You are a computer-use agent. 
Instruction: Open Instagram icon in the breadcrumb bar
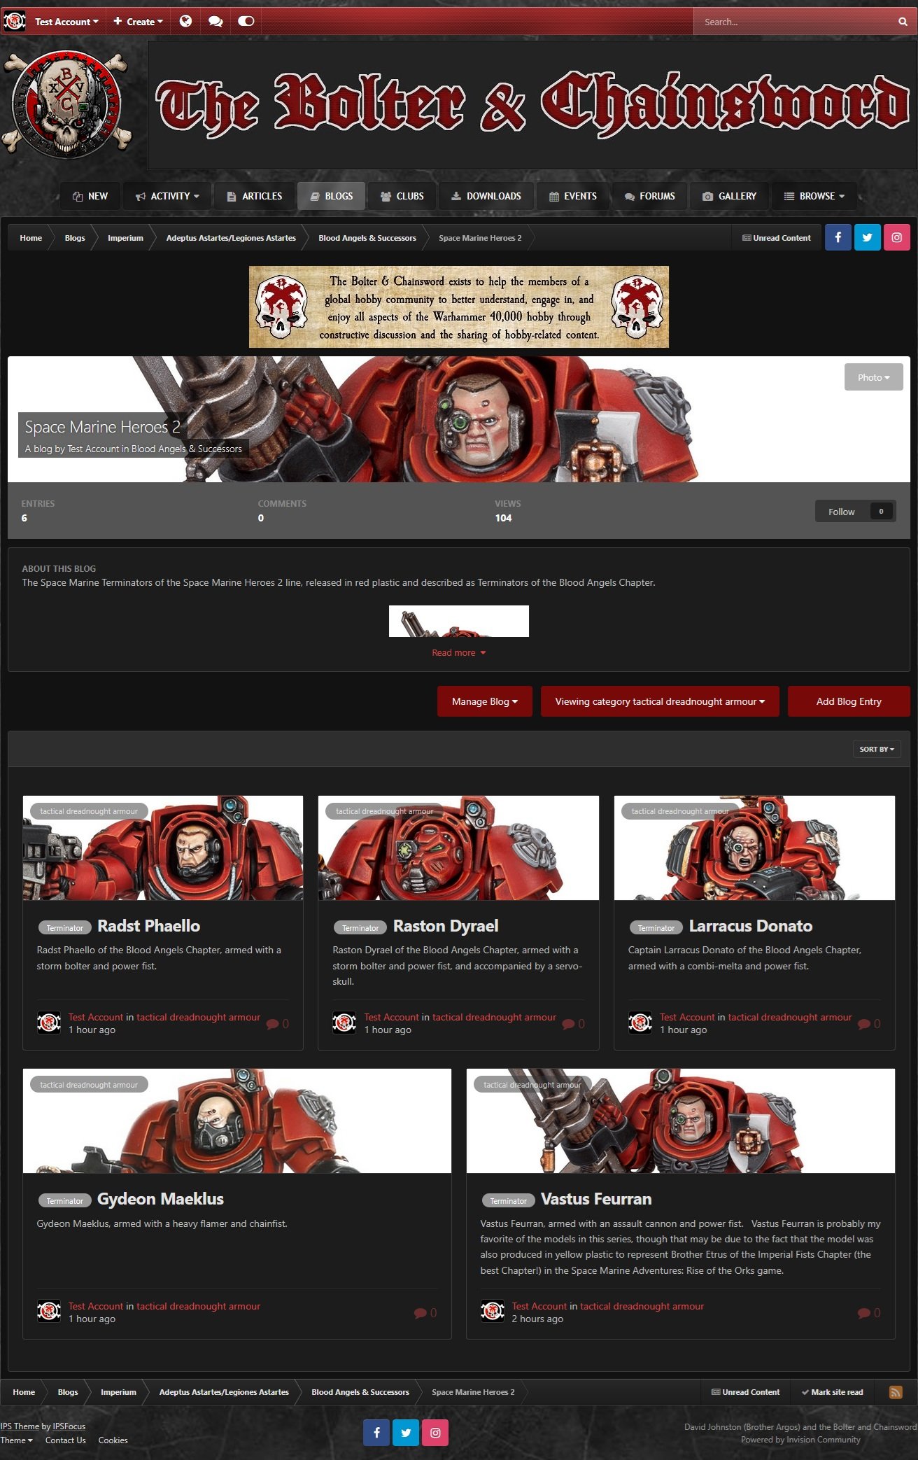pyautogui.click(x=896, y=238)
